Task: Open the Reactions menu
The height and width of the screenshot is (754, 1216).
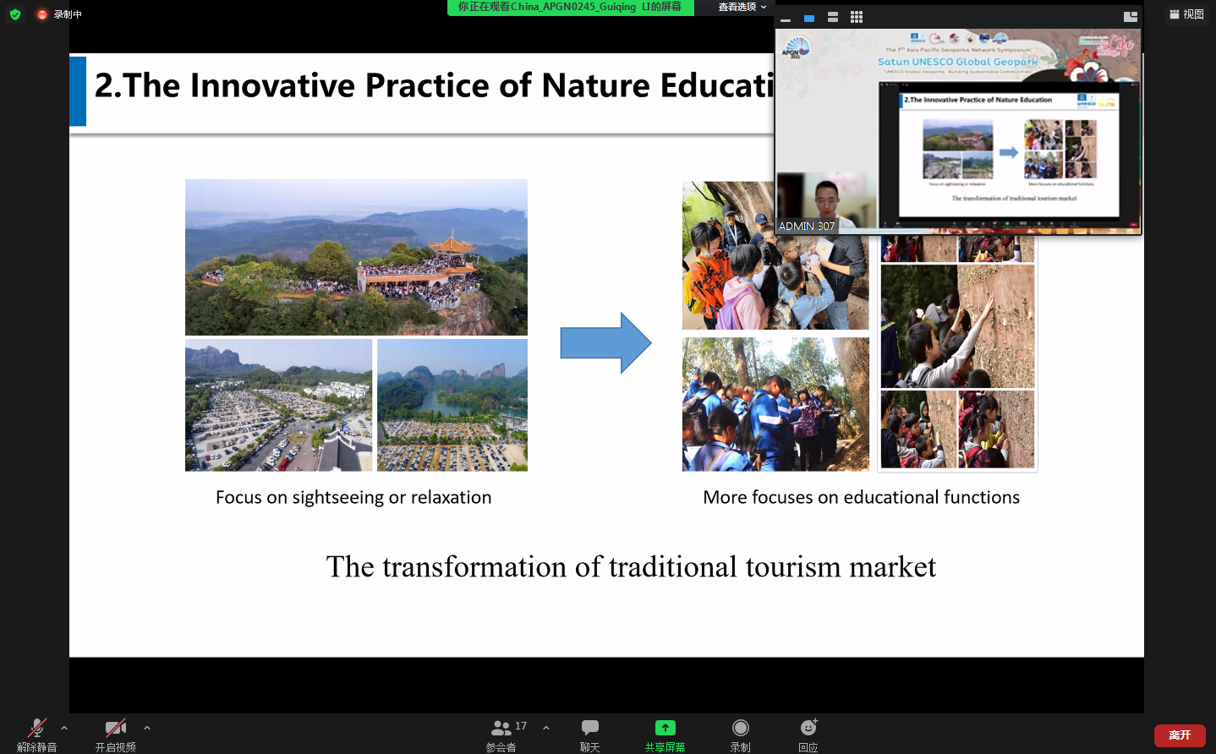Action: coord(808,734)
